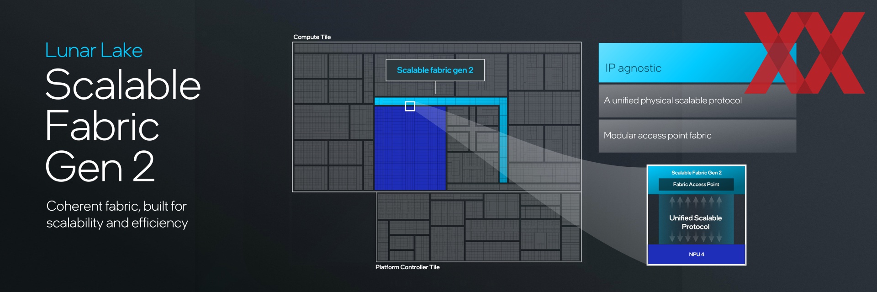Click the 'IP agnostic' panel
The height and width of the screenshot is (292, 877).
(697, 63)
